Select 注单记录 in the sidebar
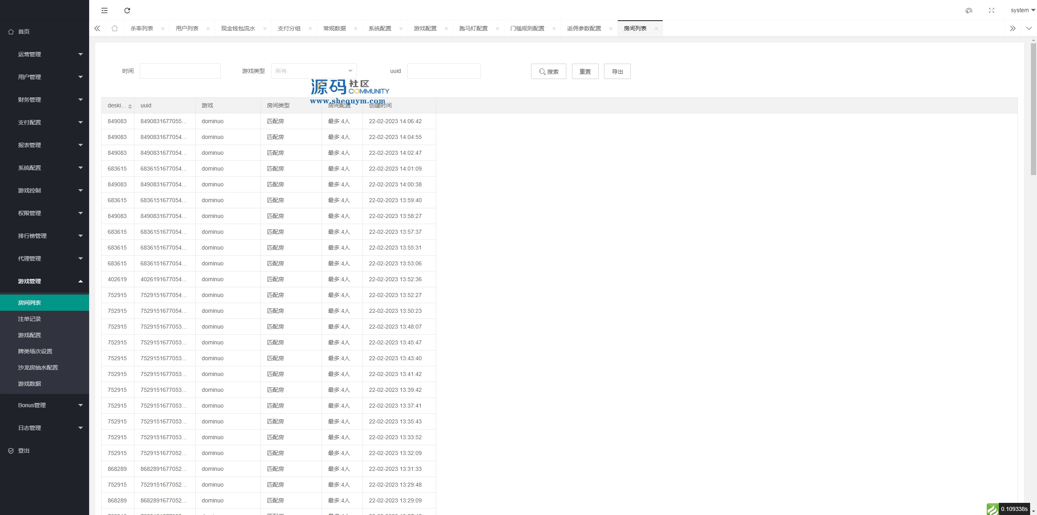This screenshot has width=1037, height=515. point(30,319)
